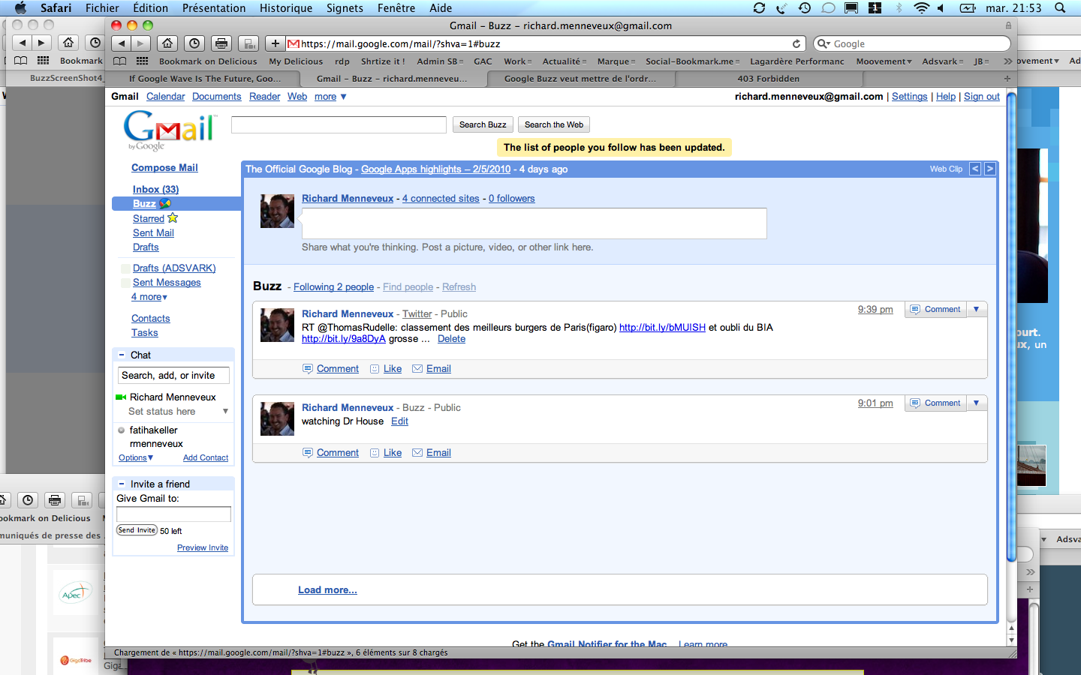
Task: Collapse the Chat panel
Action: [x=122, y=355]
